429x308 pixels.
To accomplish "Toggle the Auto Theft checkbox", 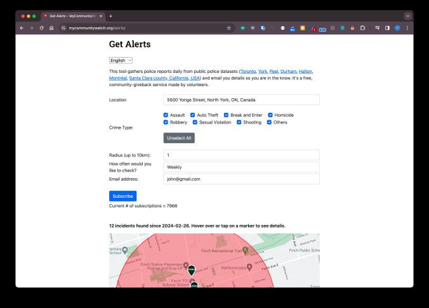I will coord(193,115).
